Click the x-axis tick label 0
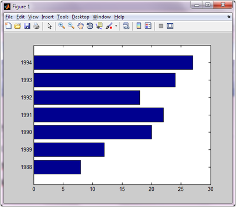Screen dimensions: 236x207 (x=34, y=189)
